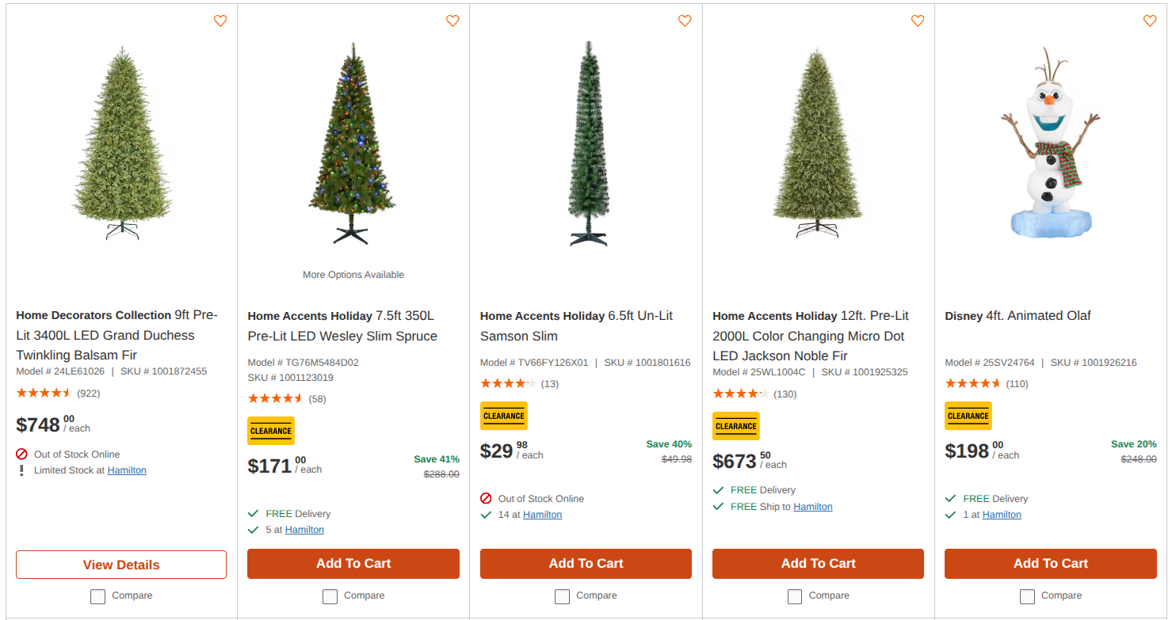Add the Wesley Slim Spruce to cart
Image resolution: width=1176 pixels, height=620 pixels.
(x=353, y=563)
